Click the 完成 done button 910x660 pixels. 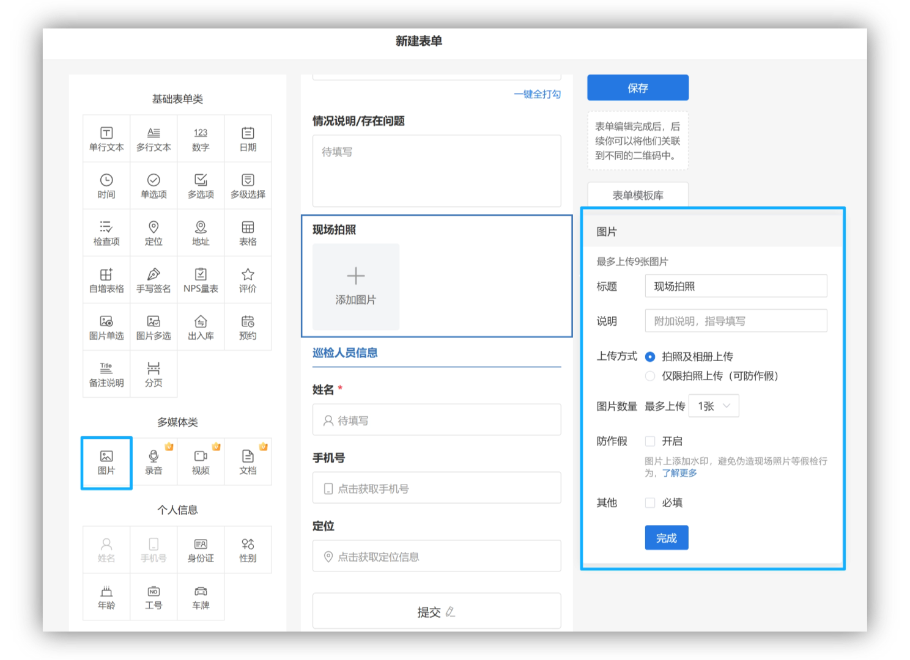tap(666, 538)
